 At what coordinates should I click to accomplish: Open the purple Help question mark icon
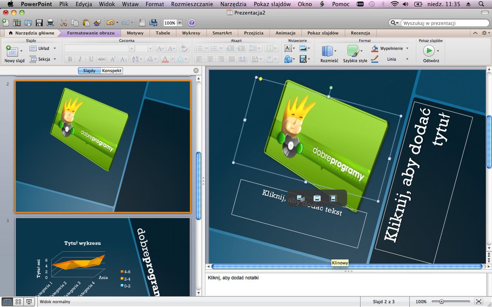191,23
